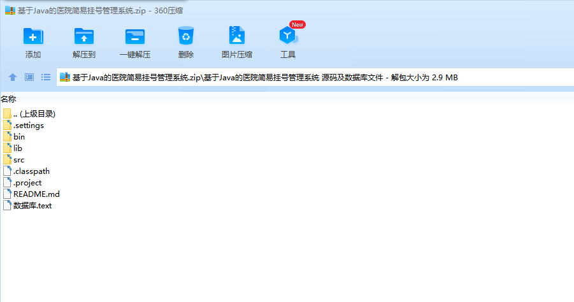Click the red New badge on 工具
The width and height of the screenshot is (574, 302).
pyautogui.click(x=298, y=24)
